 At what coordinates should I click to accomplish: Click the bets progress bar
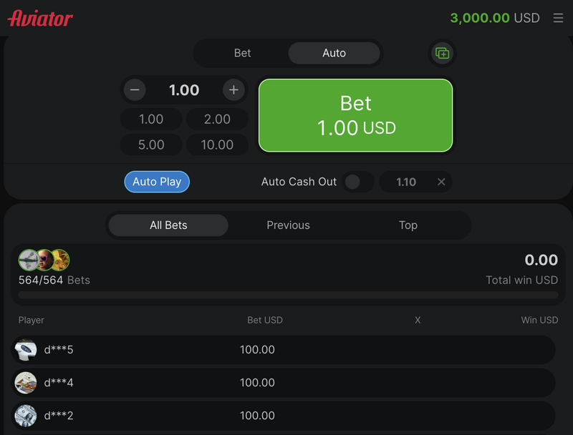[x=288, y=294]
